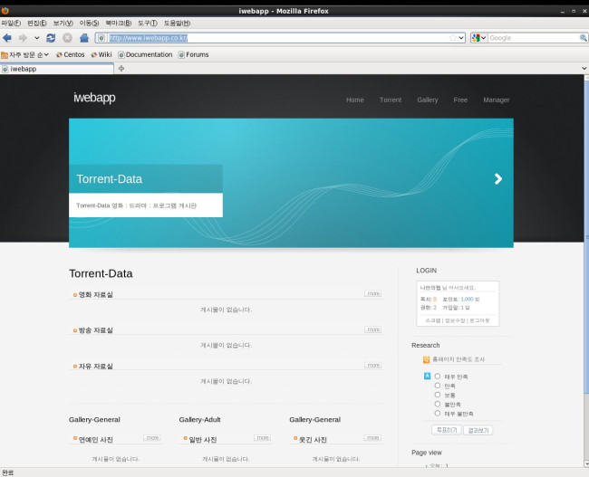
Task: Open the Centos bookmark
Action: pyautogui.click(x=71, y=55)
